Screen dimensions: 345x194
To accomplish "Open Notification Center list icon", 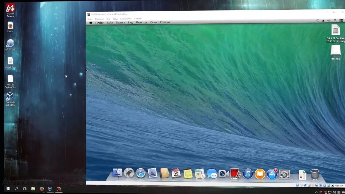I will tap(342, 20).
